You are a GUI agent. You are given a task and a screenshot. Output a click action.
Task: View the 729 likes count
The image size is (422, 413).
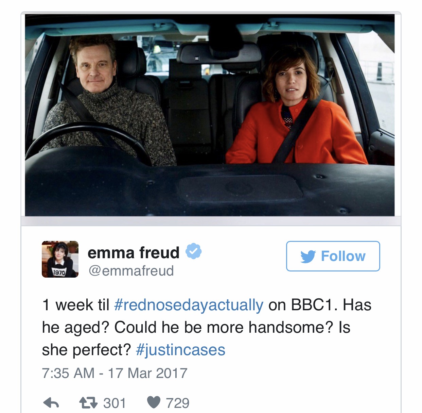coord(177,403)
